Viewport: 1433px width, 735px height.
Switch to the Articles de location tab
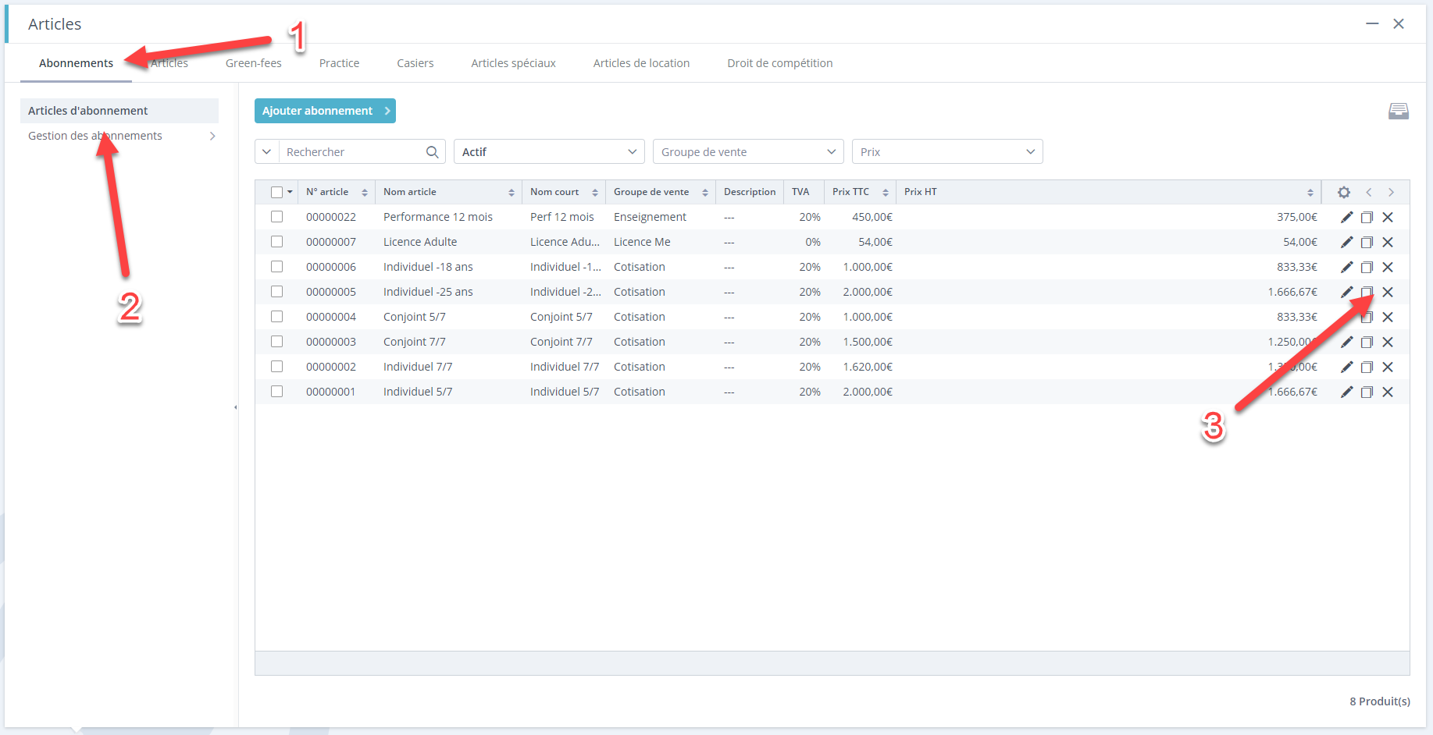pos(641,63)
